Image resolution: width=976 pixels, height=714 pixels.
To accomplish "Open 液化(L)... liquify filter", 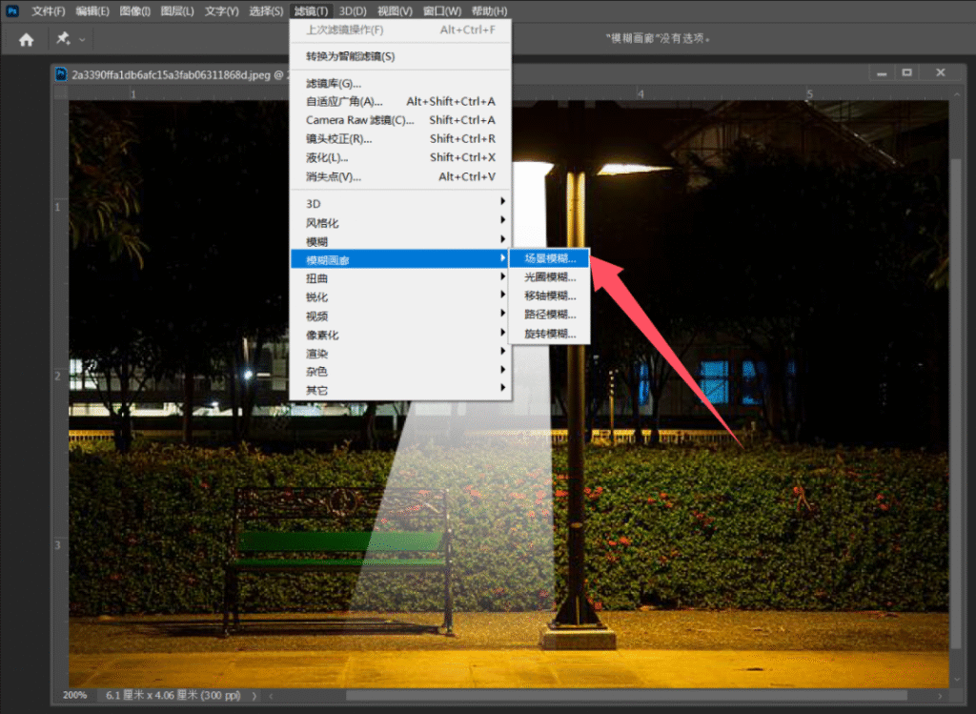I will 401,157.
